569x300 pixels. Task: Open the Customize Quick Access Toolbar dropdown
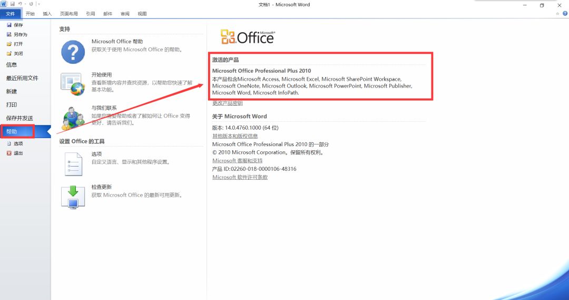(38, 4)
